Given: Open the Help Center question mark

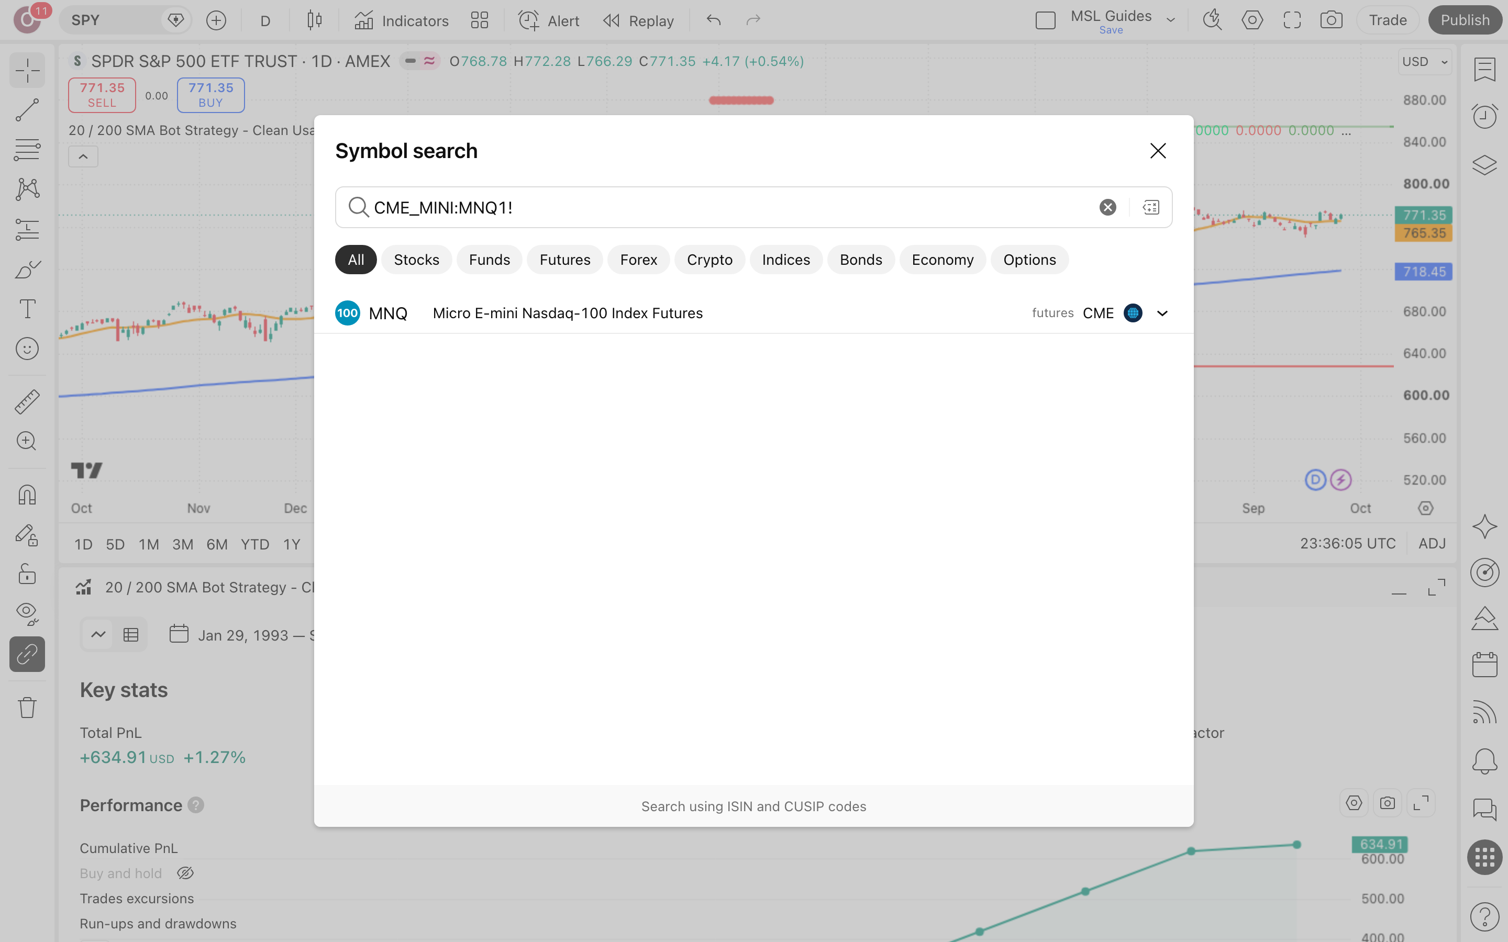Looking at the screenshot, I should pos(1485,916).
